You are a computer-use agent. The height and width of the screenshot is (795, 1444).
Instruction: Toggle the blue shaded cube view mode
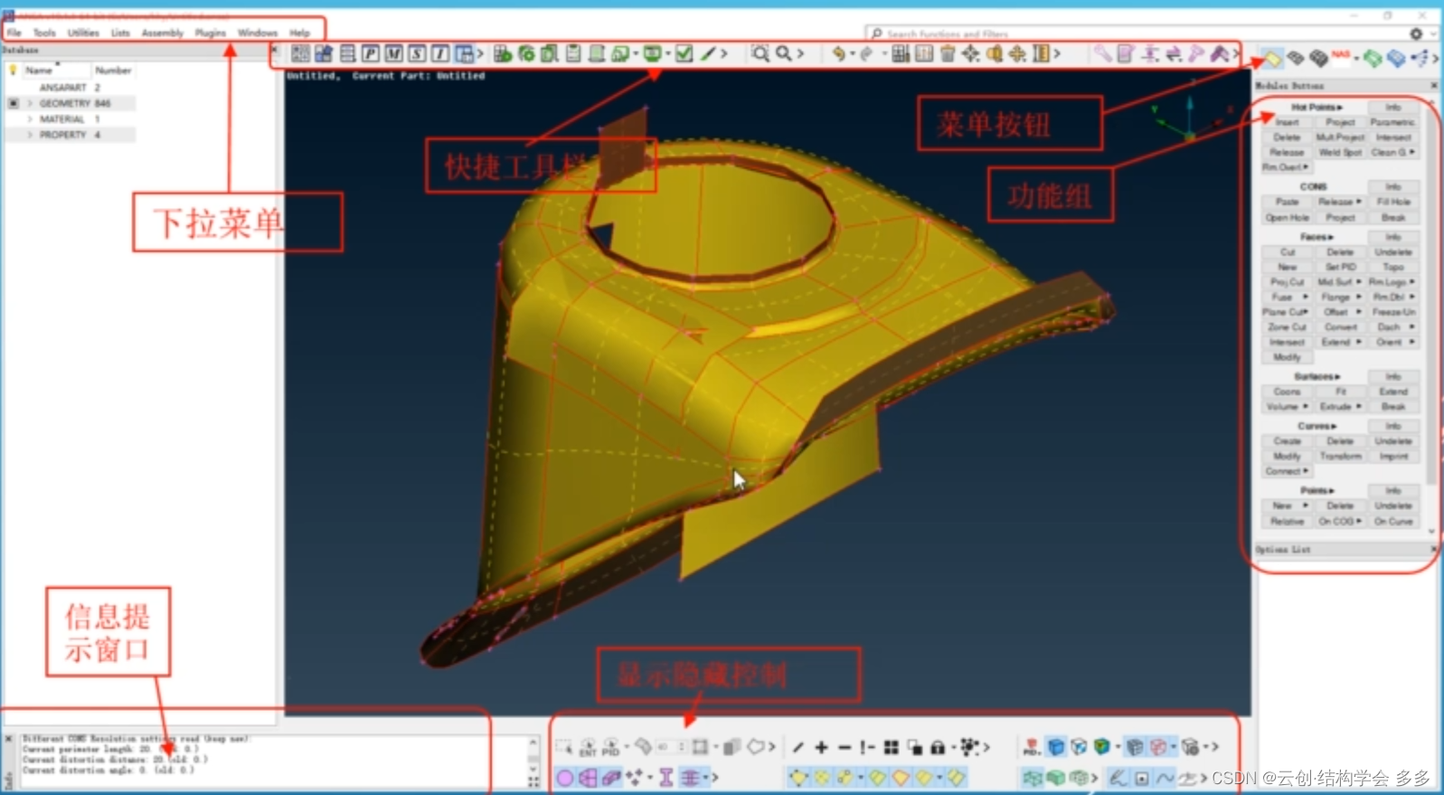1055,747
